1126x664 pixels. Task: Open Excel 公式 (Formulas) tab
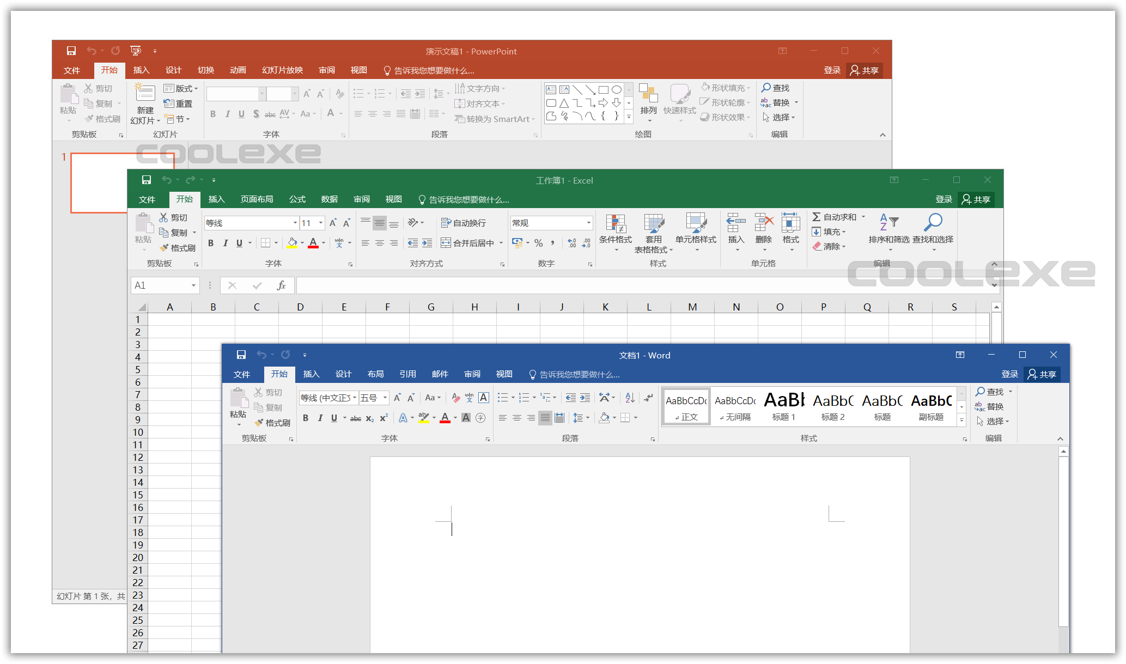[x=297, y=199]
